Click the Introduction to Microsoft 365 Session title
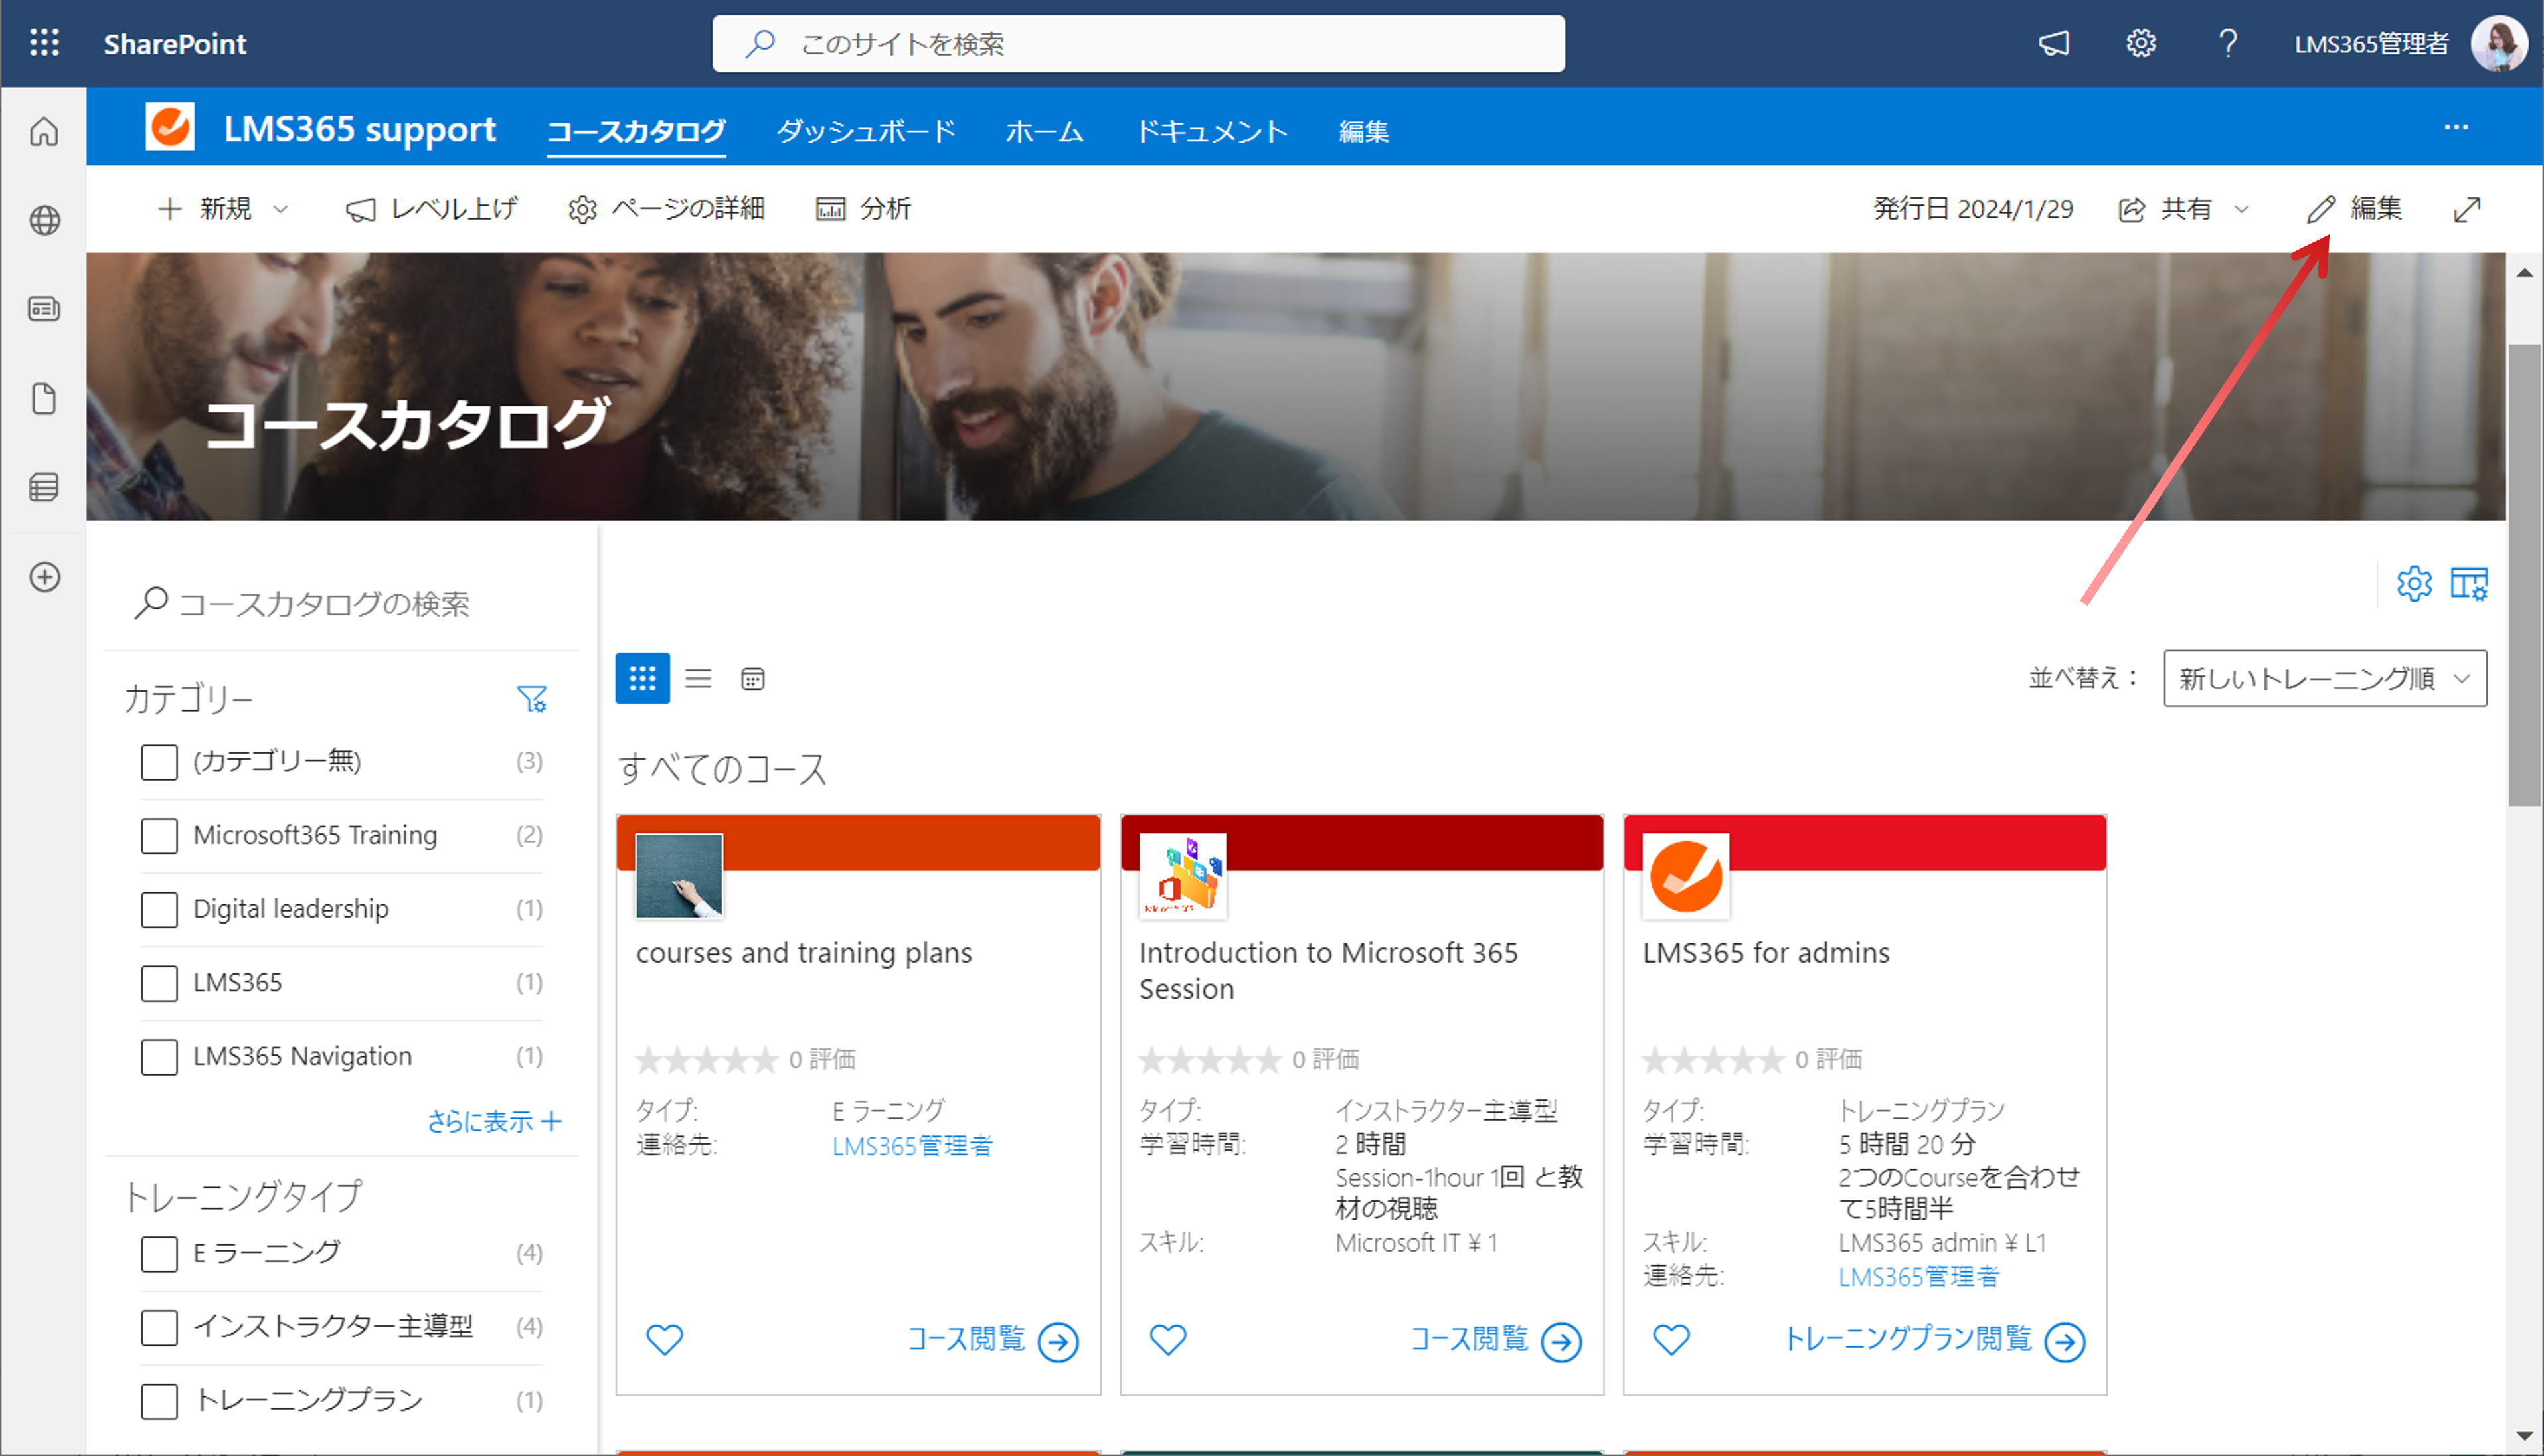Image resolution: width=2544 pixels, height=1456 pixels. coord(1328,970)
